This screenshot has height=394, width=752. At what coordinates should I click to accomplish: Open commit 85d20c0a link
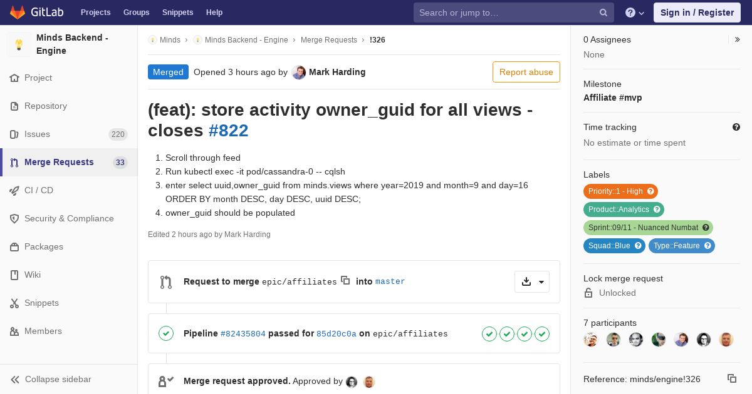click(337, 334)
